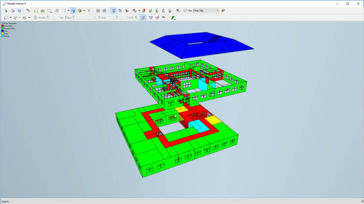Click the green running figure icon

click(173, 18)
